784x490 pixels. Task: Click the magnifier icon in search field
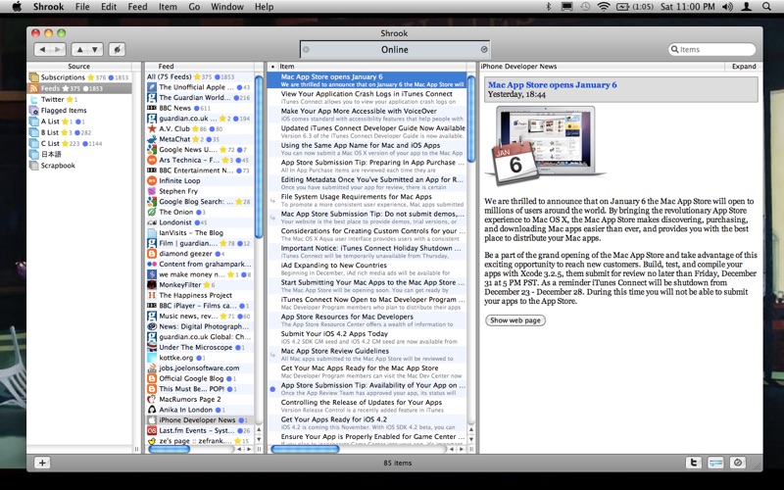click(x=676, y=50)
